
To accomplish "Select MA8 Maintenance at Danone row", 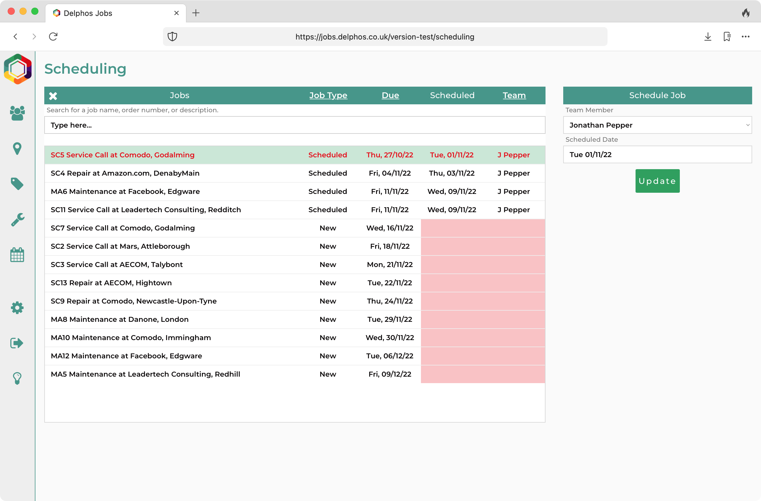I will click(x=120, y=319).
